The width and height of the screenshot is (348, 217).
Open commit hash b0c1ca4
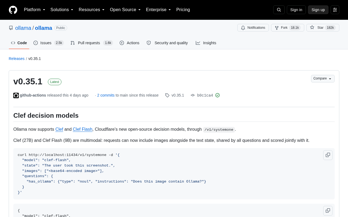[x=205, y=95]
